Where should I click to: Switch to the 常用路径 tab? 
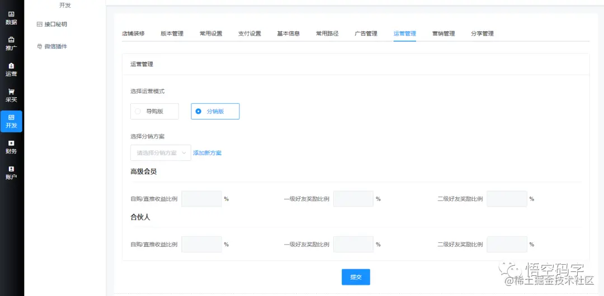[327, 34]
